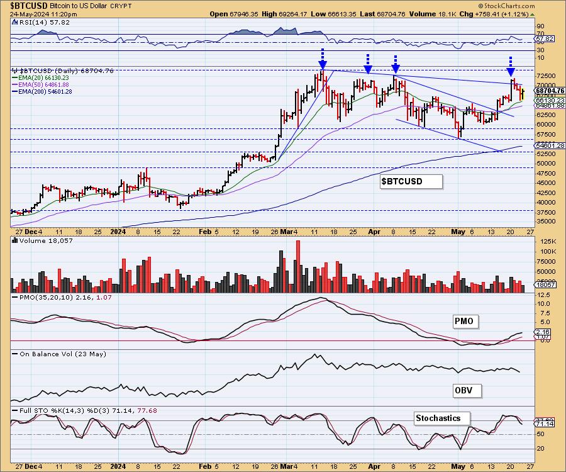Image resolution: width=566 pixels, height=472 pixels.
Task: Click the 64861.88 EMA tag on right axis
Action: pos(550,106)
